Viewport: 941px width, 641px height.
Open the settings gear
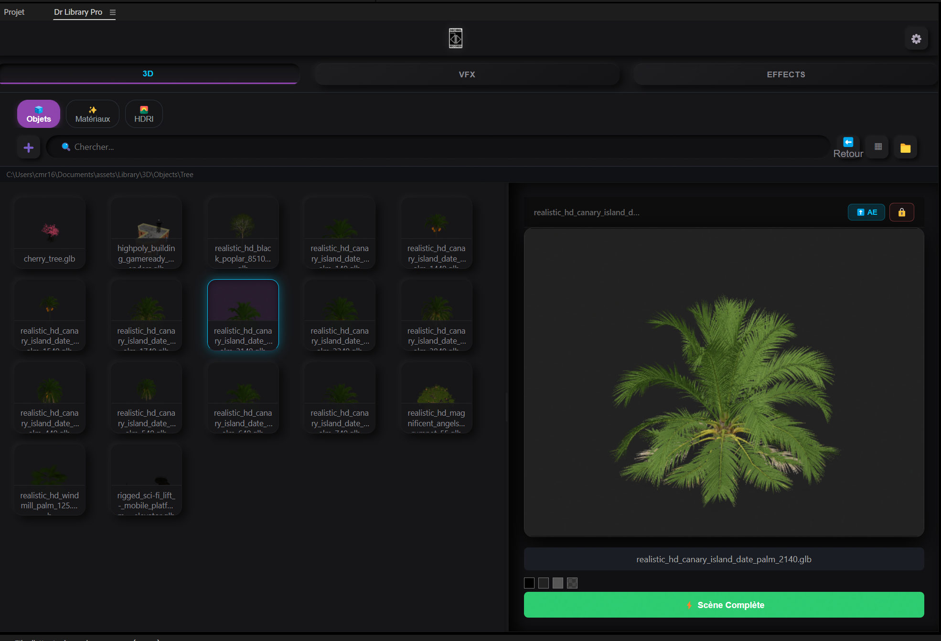point(916,39)
